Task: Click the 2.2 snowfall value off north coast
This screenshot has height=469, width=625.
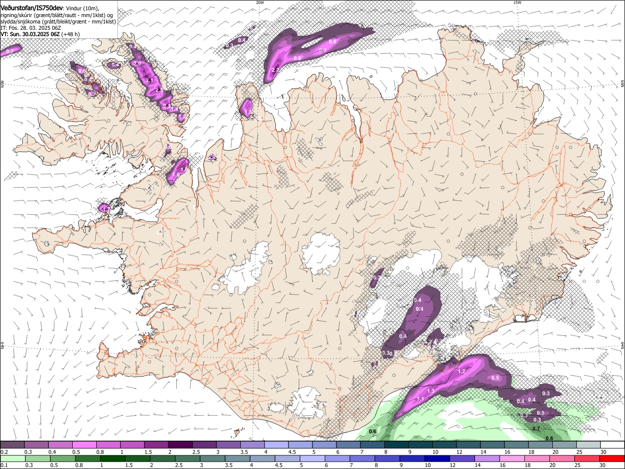Action: [x=275, y=70]
